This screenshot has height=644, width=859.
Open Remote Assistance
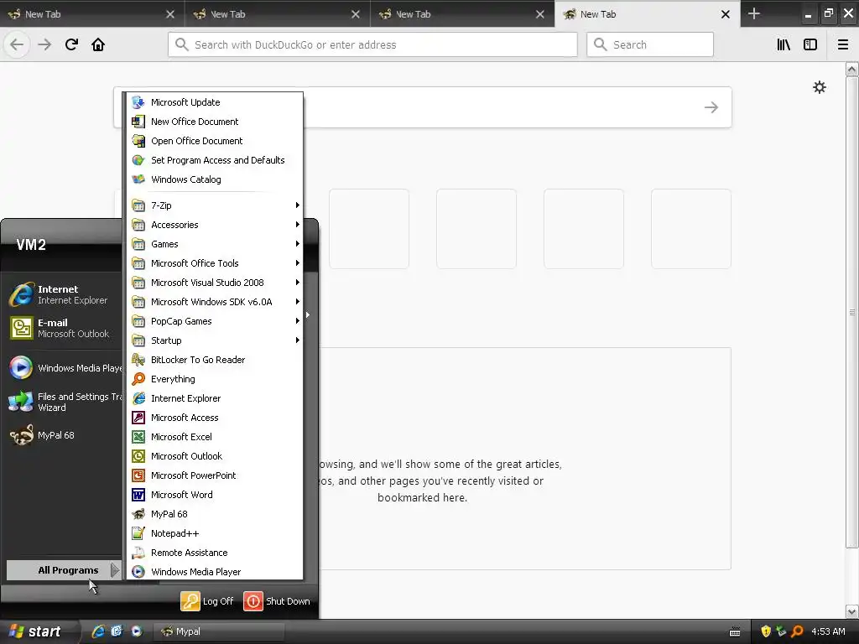215,553
